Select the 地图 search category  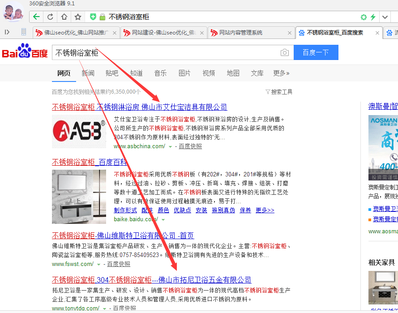[x=233, y=73]
